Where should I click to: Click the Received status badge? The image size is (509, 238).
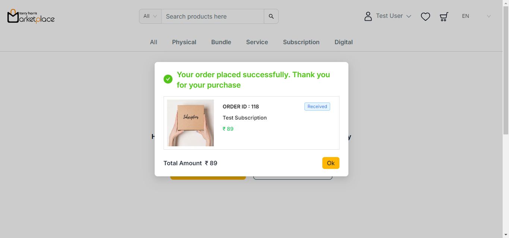tap(317, 107)
